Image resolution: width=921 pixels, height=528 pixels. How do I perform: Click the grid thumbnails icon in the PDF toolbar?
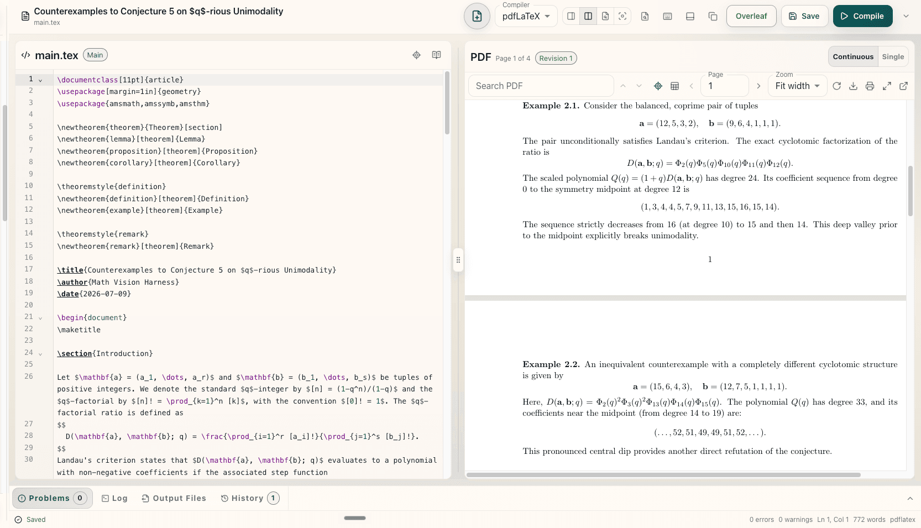(674, 86)
